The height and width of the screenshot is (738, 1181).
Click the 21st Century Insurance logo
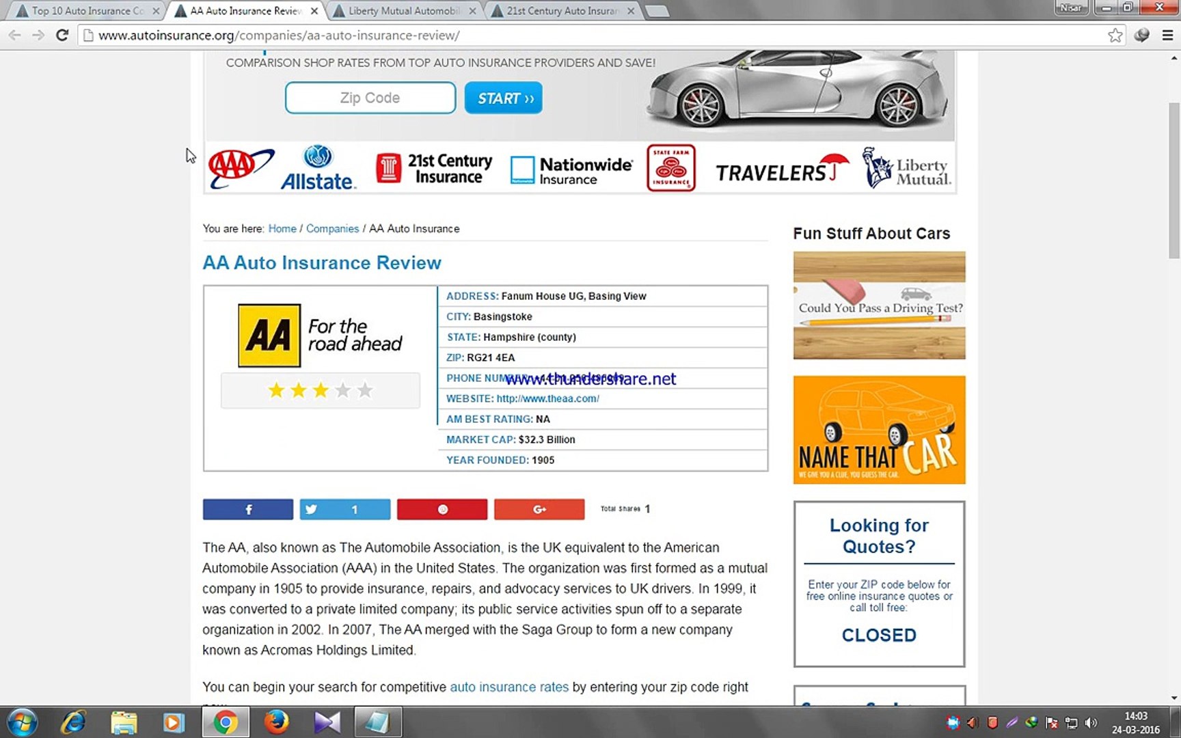(434, 169)
